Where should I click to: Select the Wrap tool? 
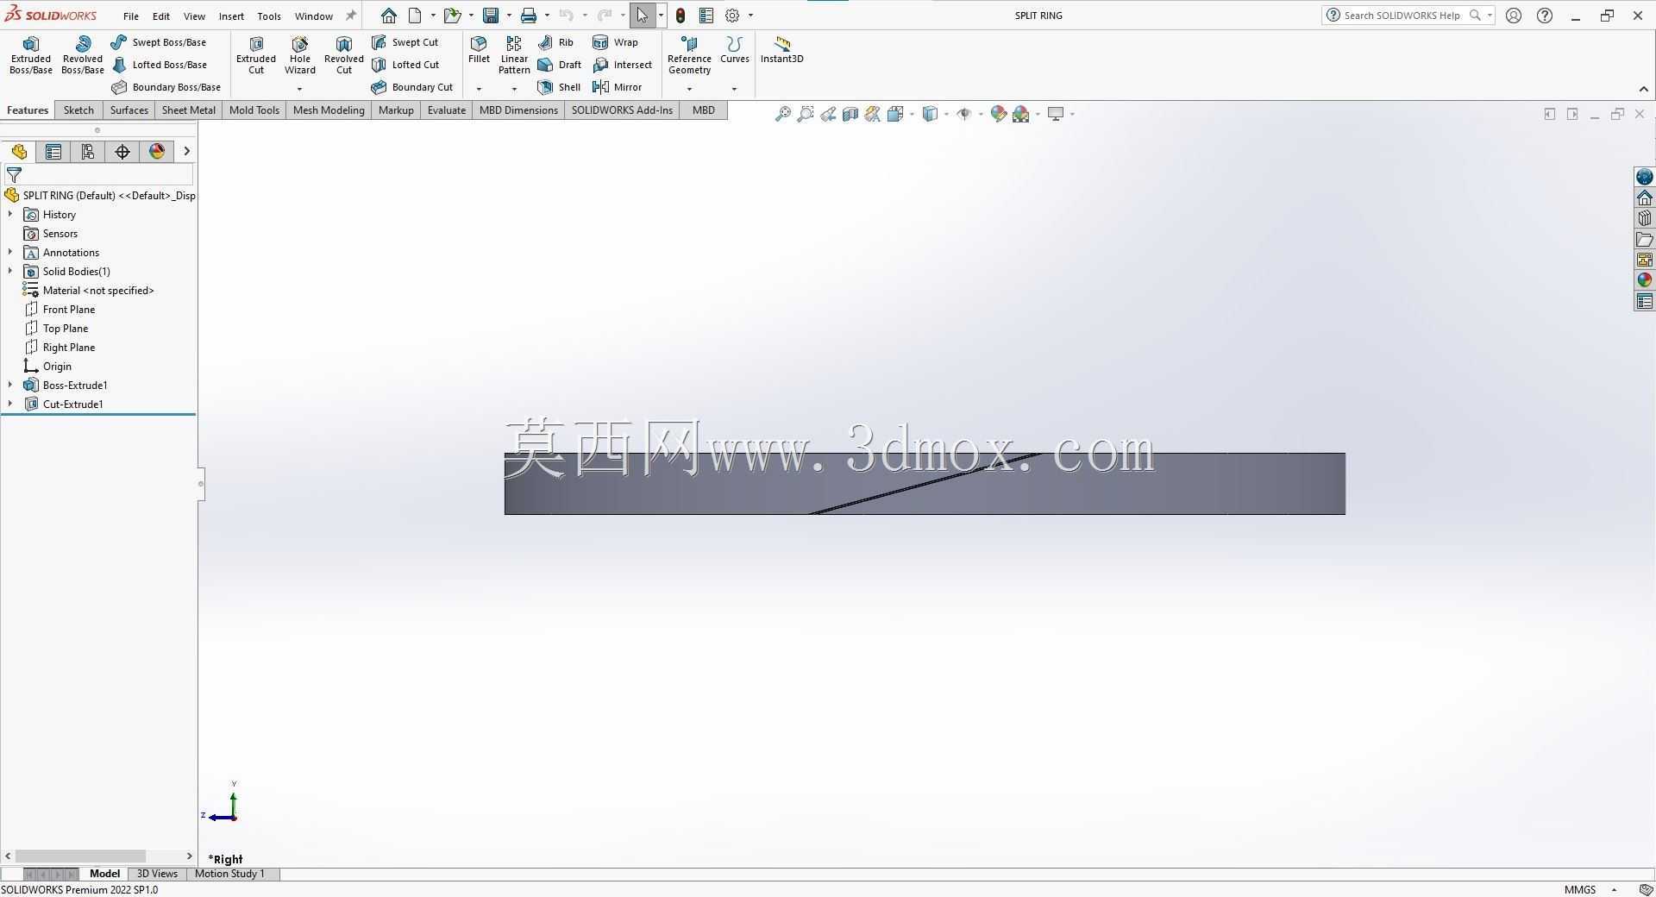[615, 42]
